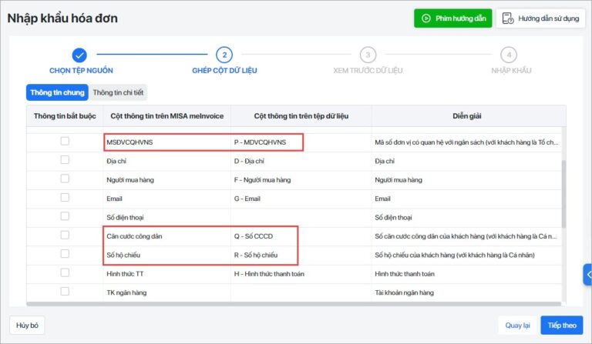The width and height of the screenshot is (592, 344).
Task: Click the completed checkmark step Chọn tệp nguồn
Action: point(79,55)
